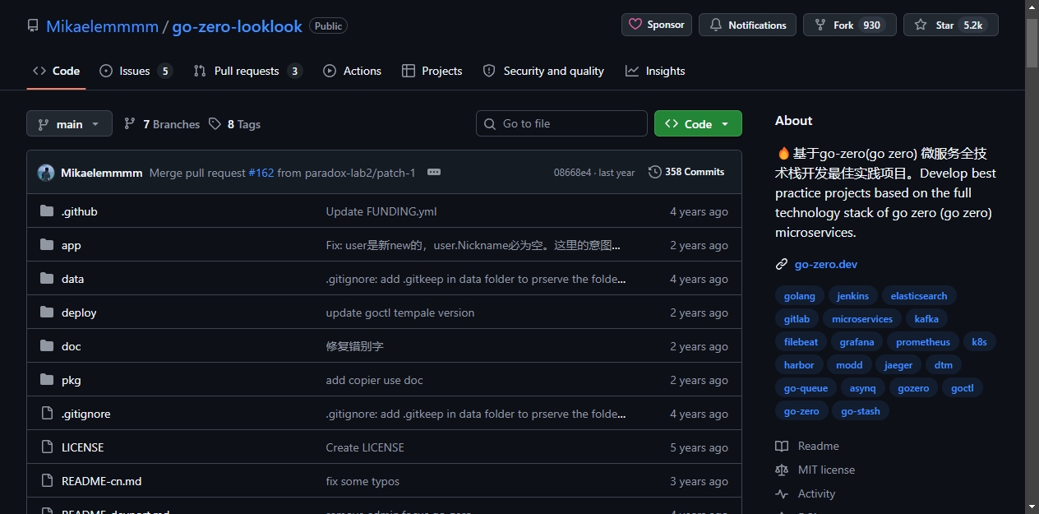The image size is (1039, 514).
Task: Select the jaeger topic tag
Action: click(898, 365)
